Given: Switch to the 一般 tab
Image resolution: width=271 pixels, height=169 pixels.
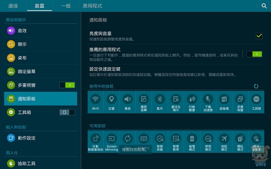Looking at the screenshot, I should [x=66, y=6].
